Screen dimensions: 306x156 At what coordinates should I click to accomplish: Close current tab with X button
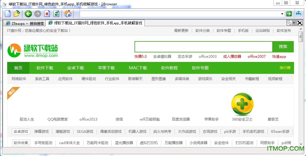click(300, 23)
